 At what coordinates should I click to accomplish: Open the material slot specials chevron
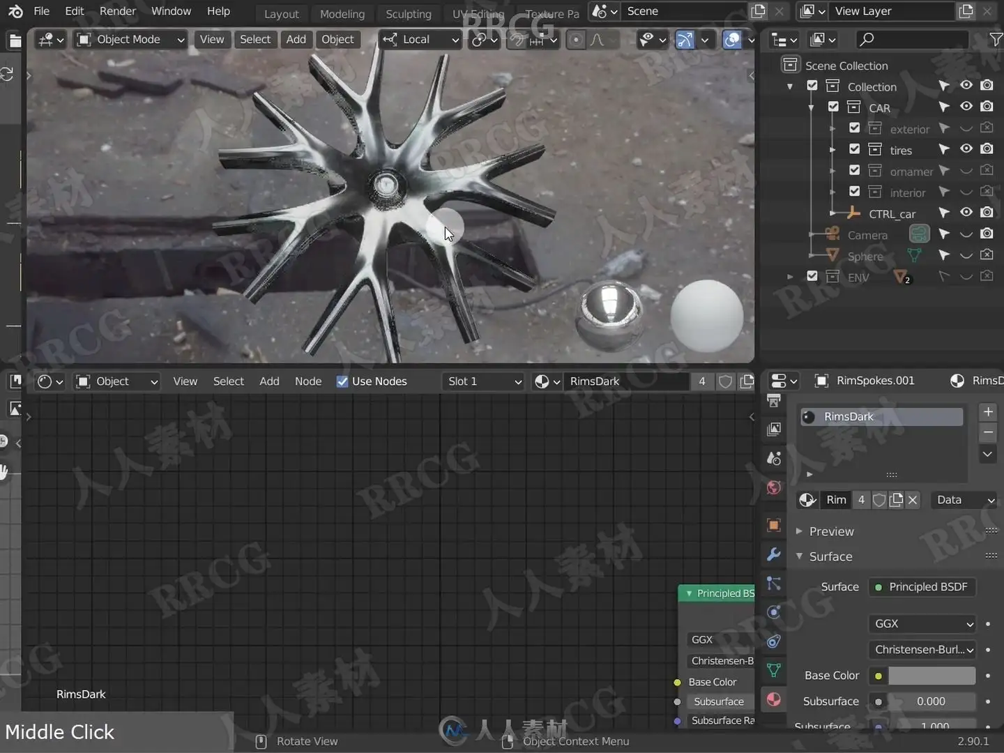(x=988, y=454)
